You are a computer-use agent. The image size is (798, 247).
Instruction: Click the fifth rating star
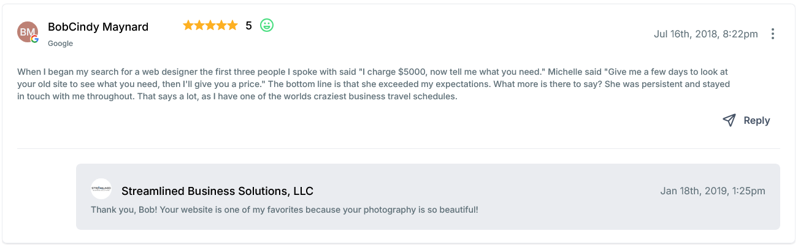tap(232, 26)
